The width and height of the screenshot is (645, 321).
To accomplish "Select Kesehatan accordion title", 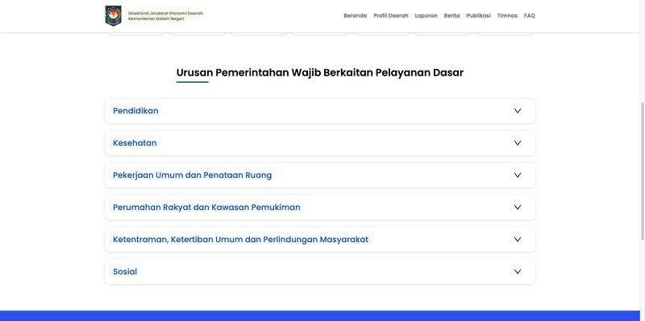I will coord(135,143).
